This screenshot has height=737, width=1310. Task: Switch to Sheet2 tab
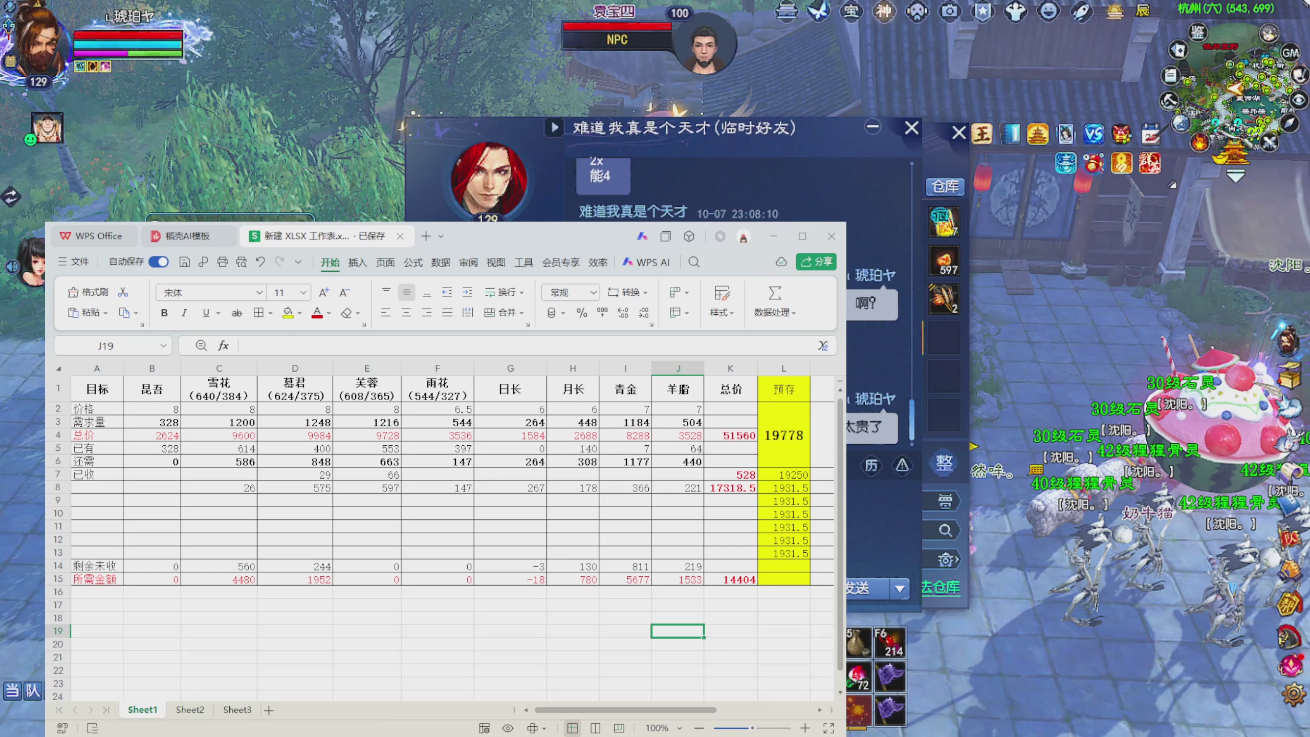[x=190, y=710]
